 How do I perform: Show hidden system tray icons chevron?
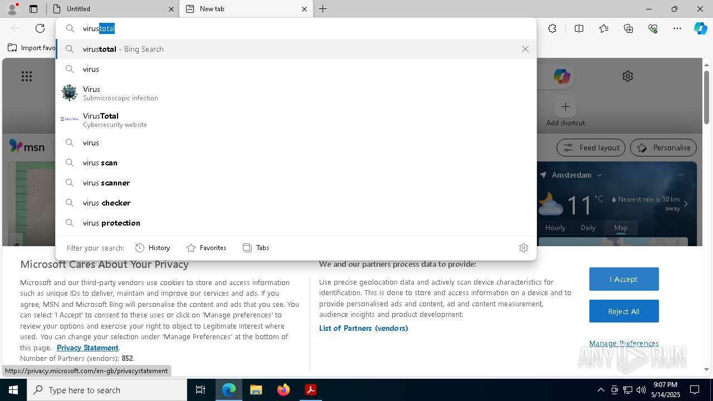point(600,390)
